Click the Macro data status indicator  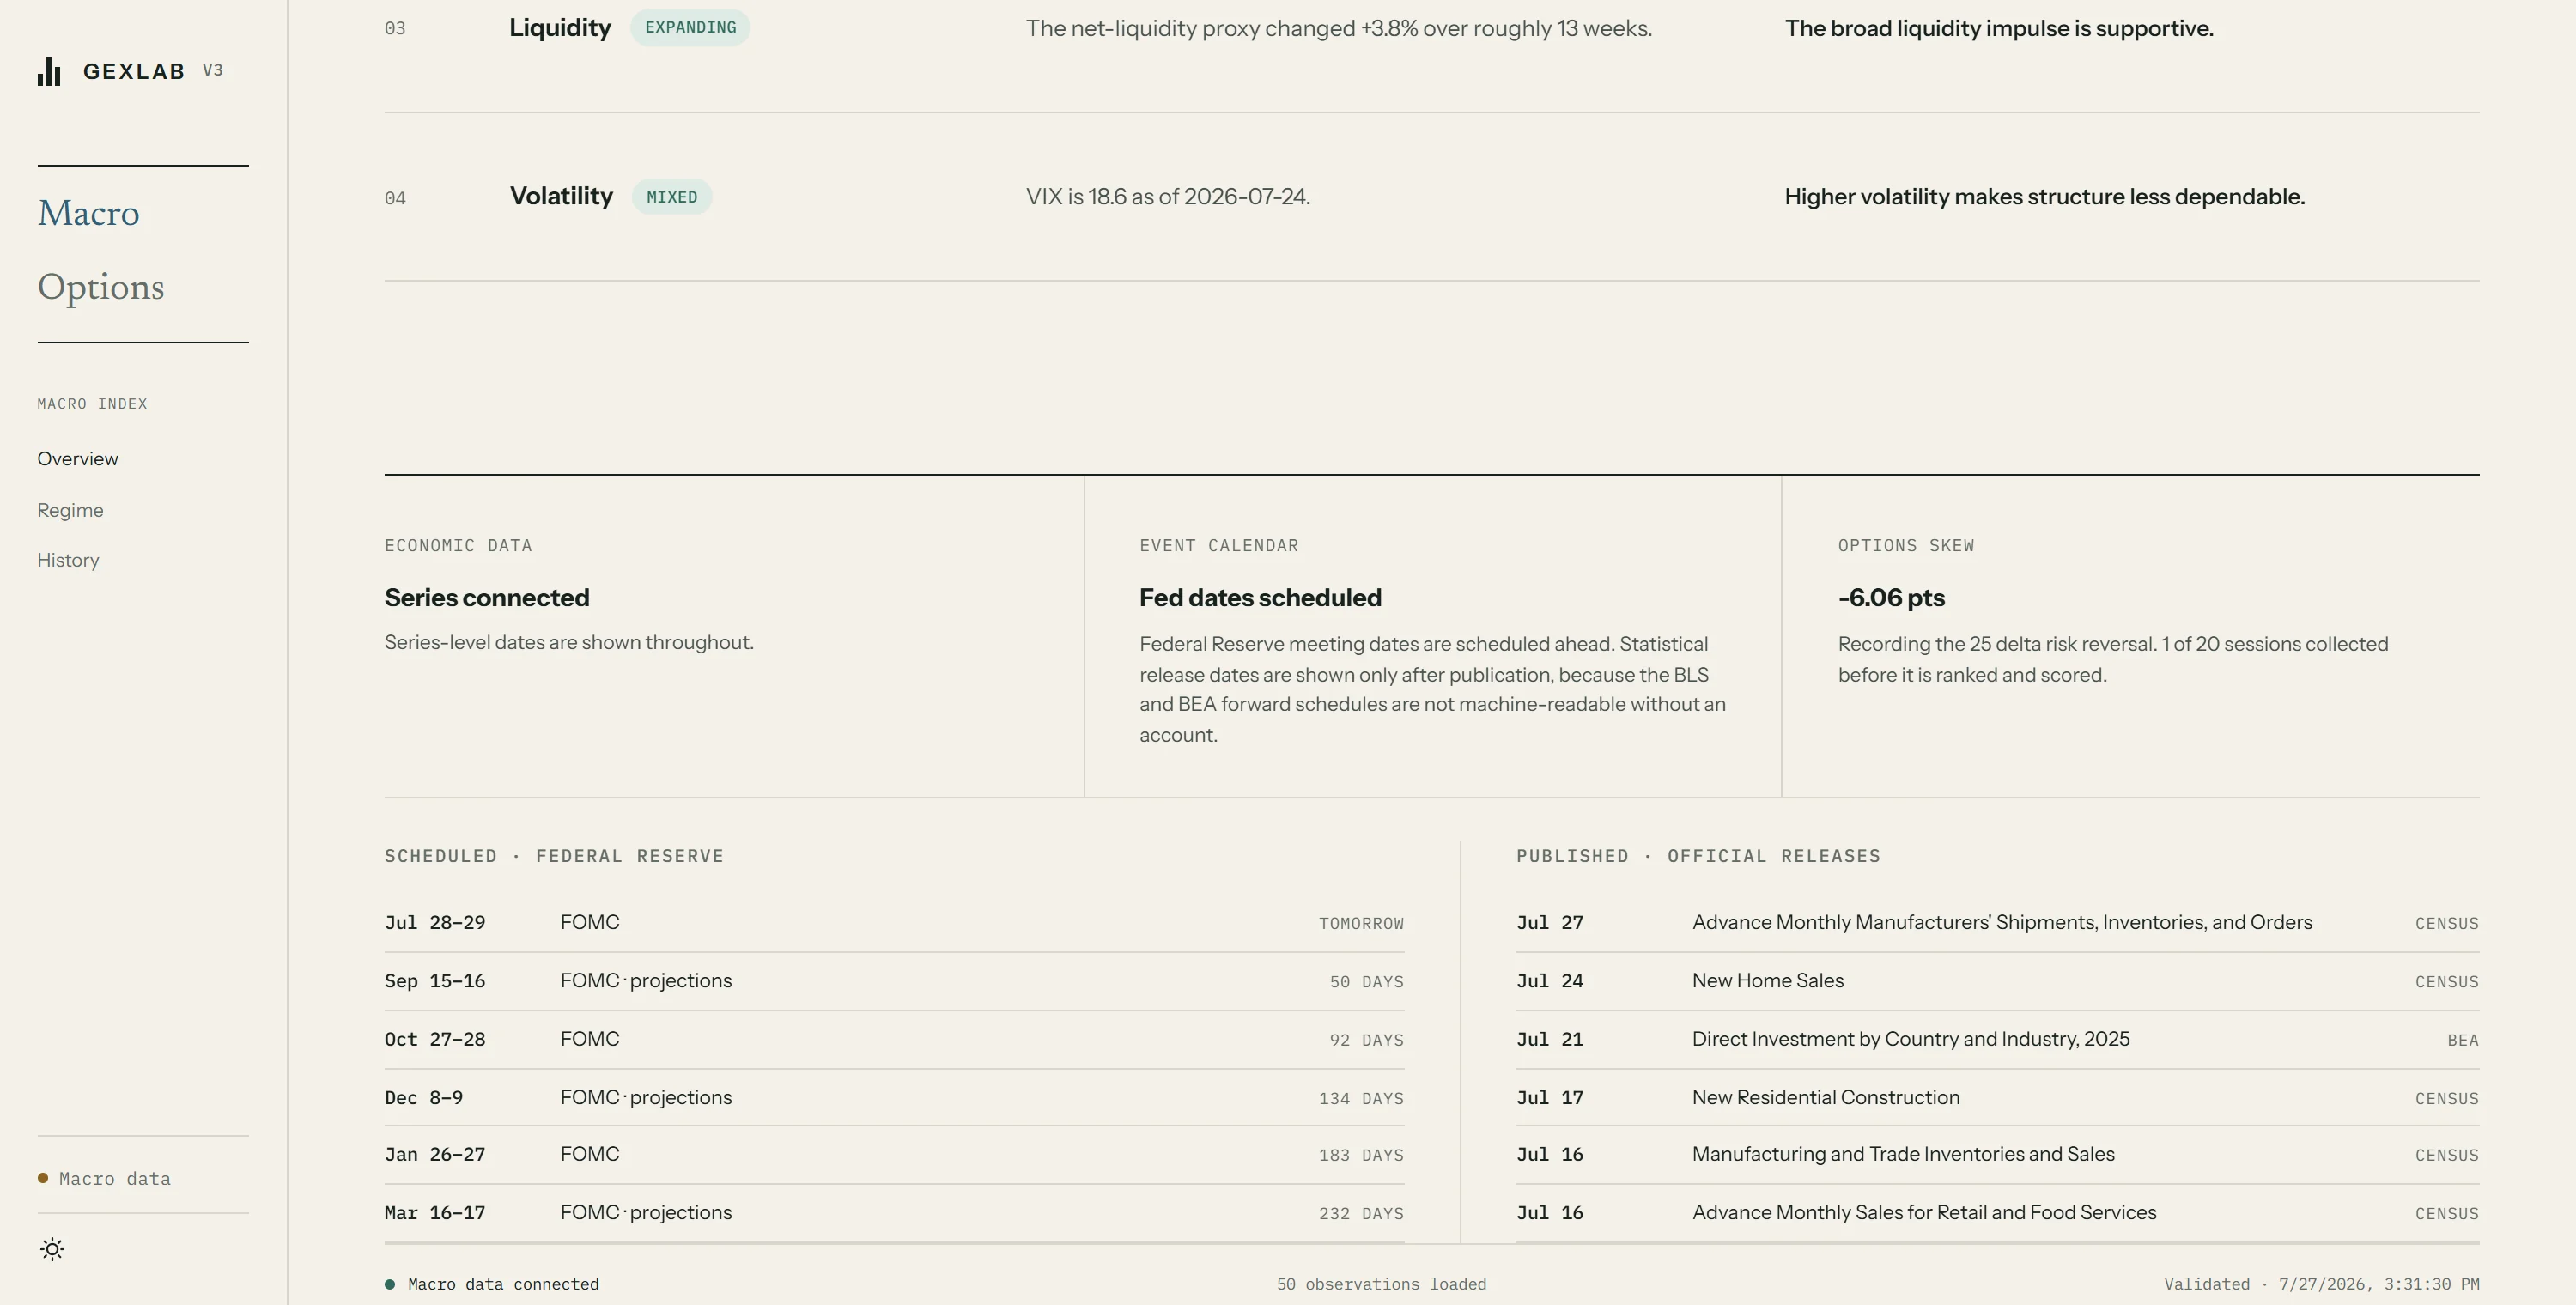tap(104, 1179)
